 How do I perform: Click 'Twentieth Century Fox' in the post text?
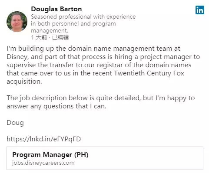click(149, 73)
